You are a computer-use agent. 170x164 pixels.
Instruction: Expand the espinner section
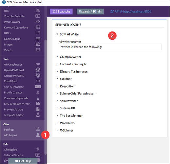(x=57, y=79)
